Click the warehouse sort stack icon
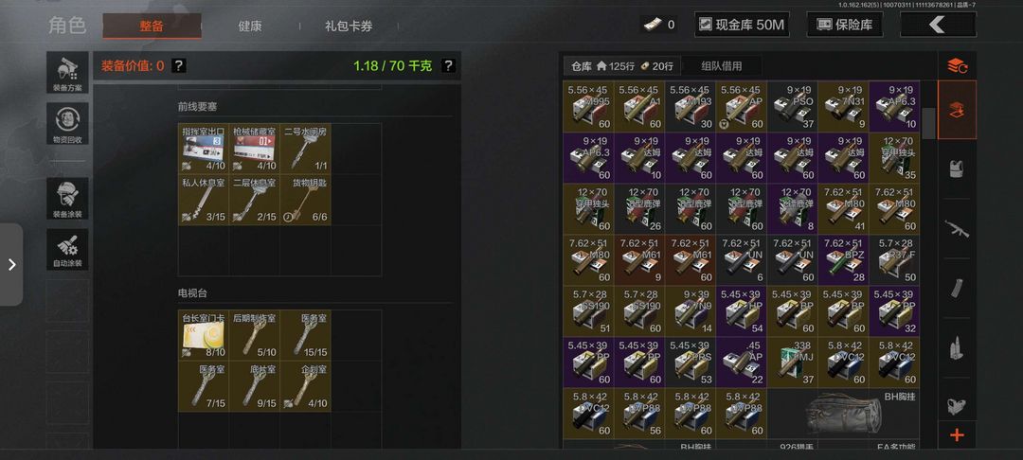This screenshot has height=460, width=1023. pos(957,65)
